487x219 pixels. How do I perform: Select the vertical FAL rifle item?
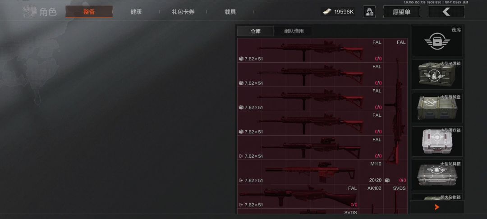click(x=395, y=111)
